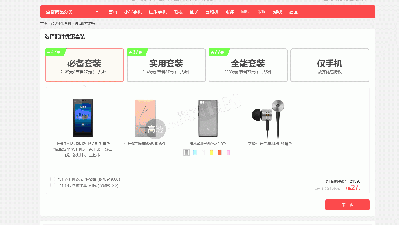Select the 实用套装 package card
This screenshot has width=399, height=225.
[x=166, y=65]
